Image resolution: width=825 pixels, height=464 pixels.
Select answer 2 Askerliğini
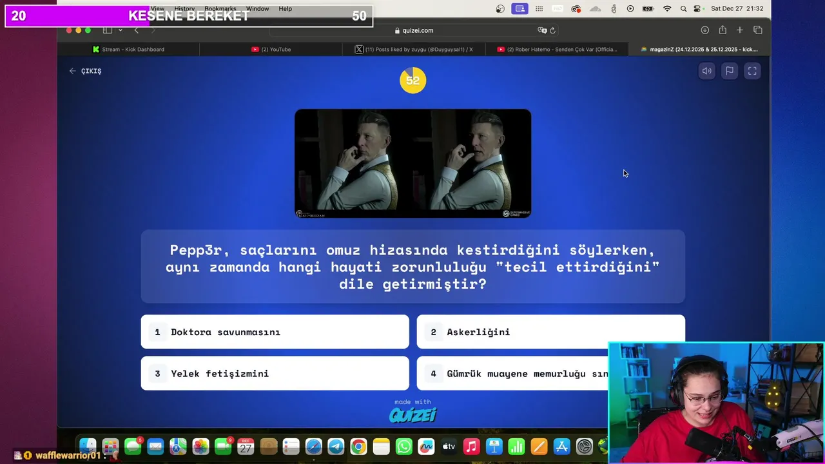pos(550,332)
